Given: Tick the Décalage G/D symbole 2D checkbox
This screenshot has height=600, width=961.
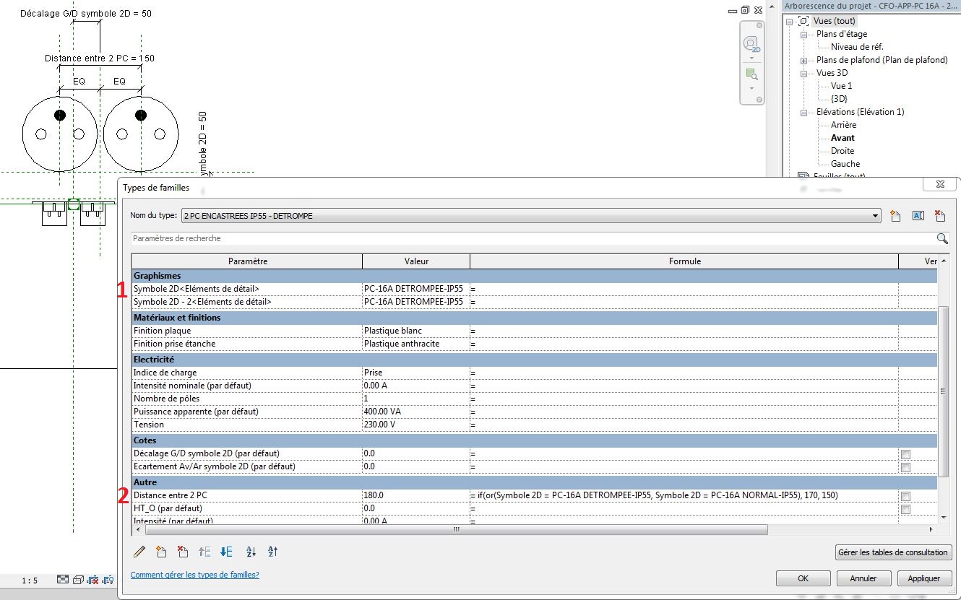Looking at the screenshot, I should 905,454.
